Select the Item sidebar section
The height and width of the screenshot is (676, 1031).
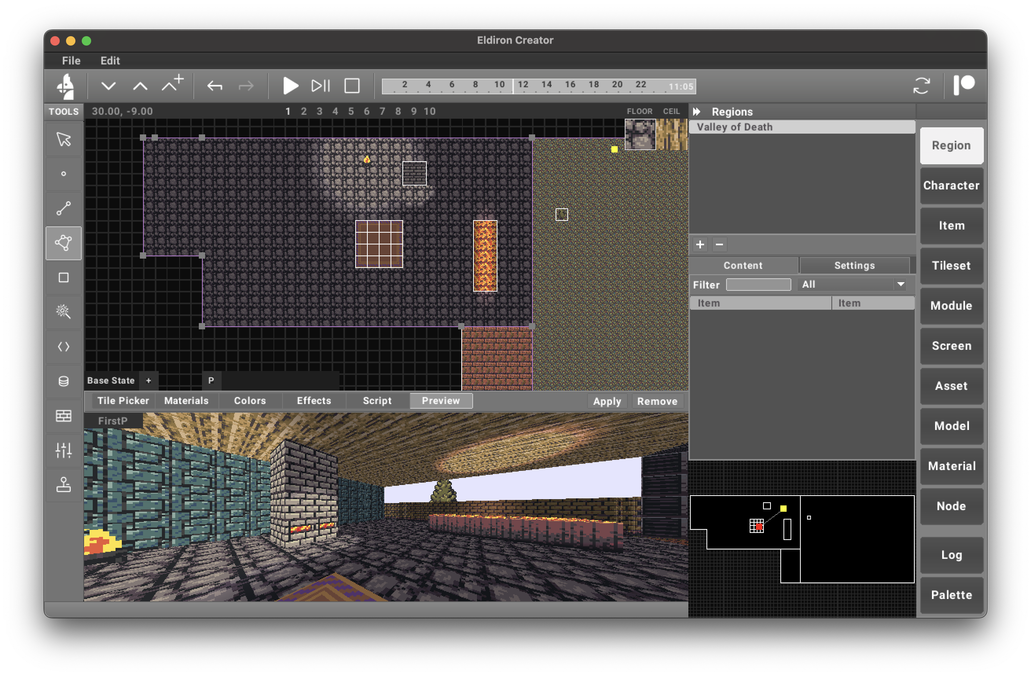click(951, 226)
